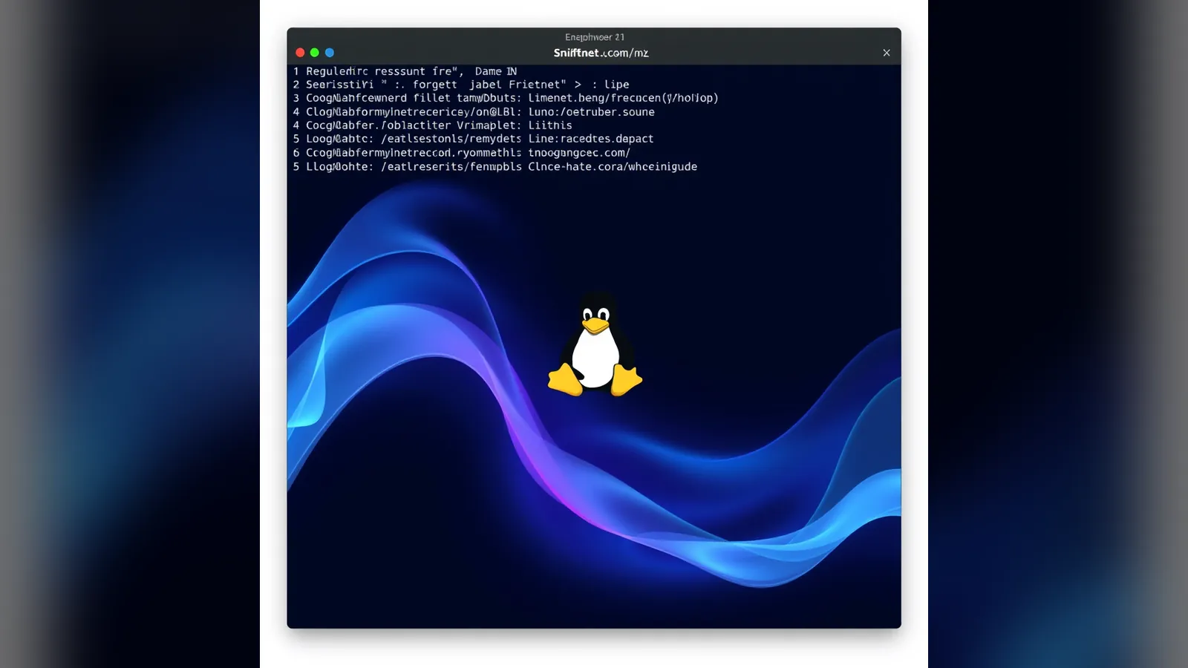The width and height of the screenshot is (1188, 668).
Task: Close the window with the X icon
Action: click(x=886, y=53)
